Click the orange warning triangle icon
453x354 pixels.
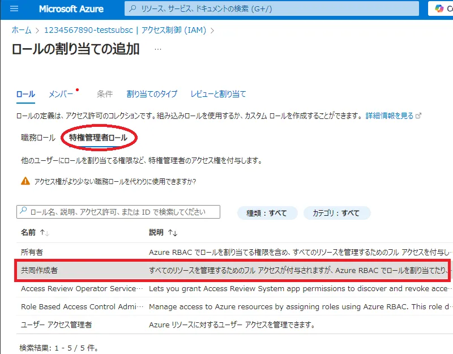point(25,181)
